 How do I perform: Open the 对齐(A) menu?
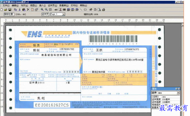pos(24,6)
